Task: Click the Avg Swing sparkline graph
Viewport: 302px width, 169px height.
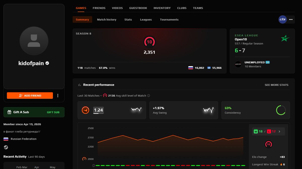Action: tap(208, 110)
